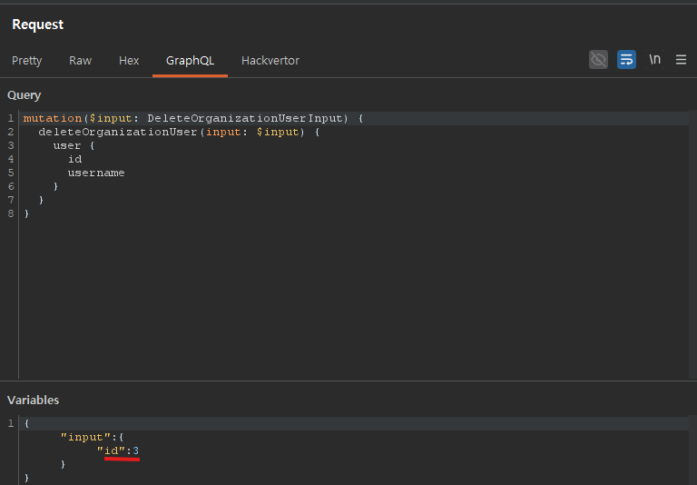Click the Variables section header
This screenshot has height=485, width=697.
(x=34, y=401)
